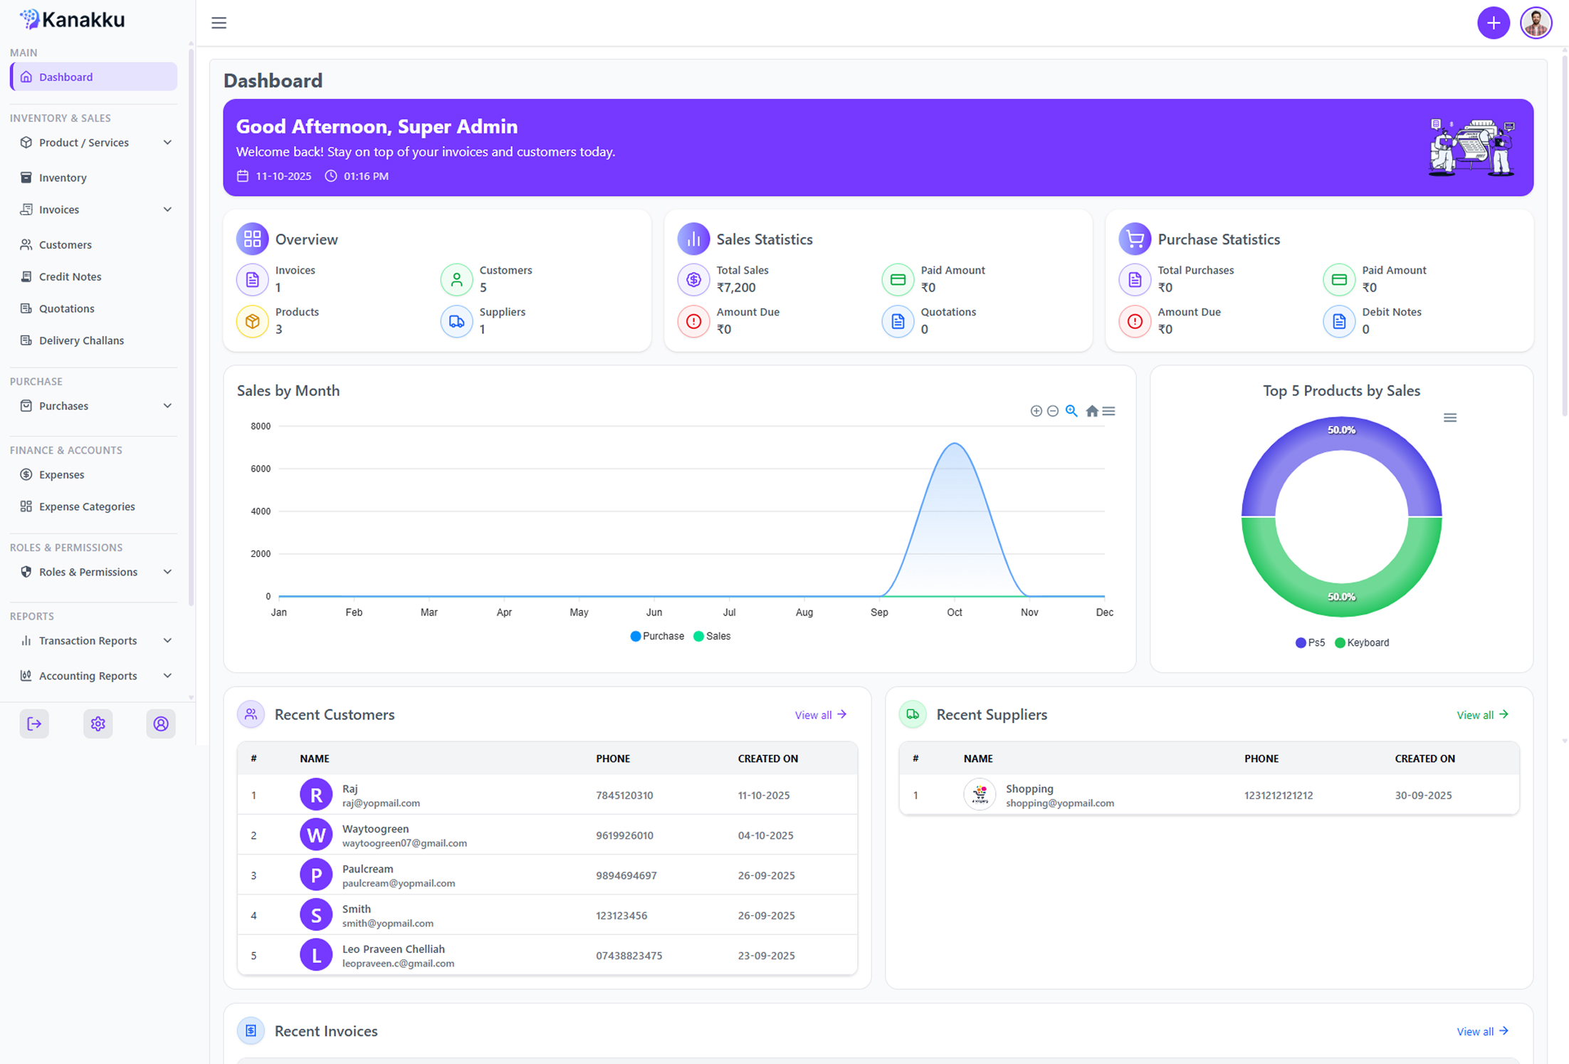Click the purple plus add button
The width and height of the screenshot is (1569, 1064).
(1493, 24)
